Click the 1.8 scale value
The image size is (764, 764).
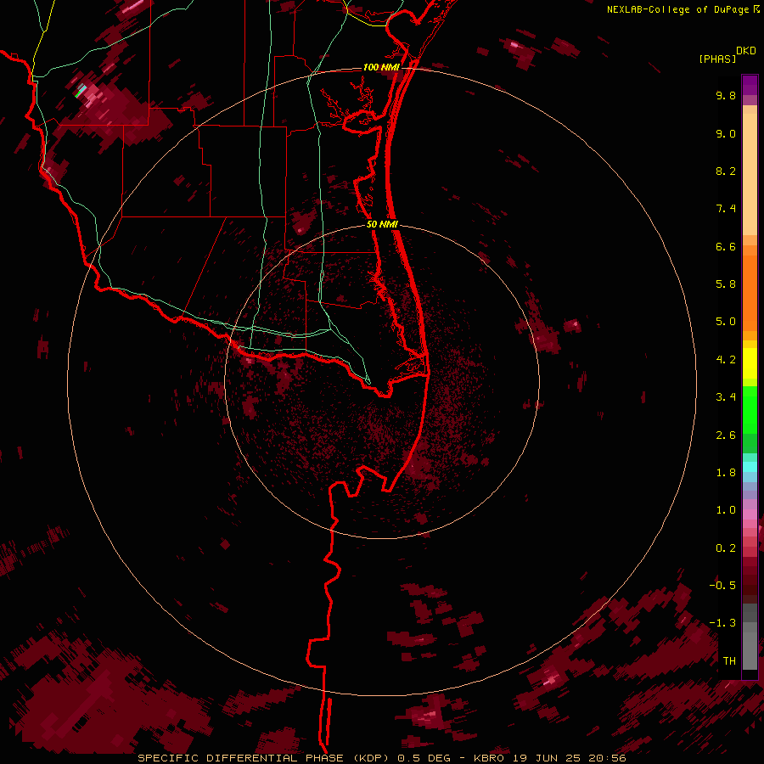coord(726,473)
